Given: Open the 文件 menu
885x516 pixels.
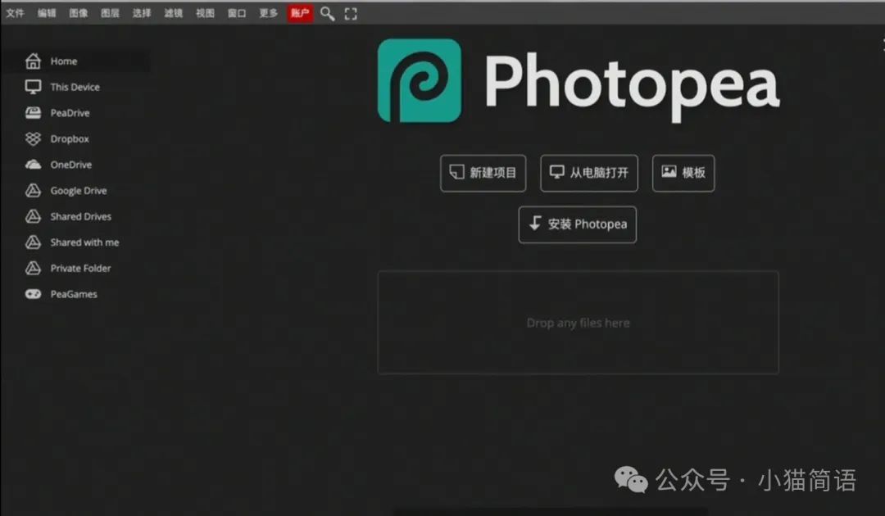Looking at the screenshot, I should [x=16, y=13].
